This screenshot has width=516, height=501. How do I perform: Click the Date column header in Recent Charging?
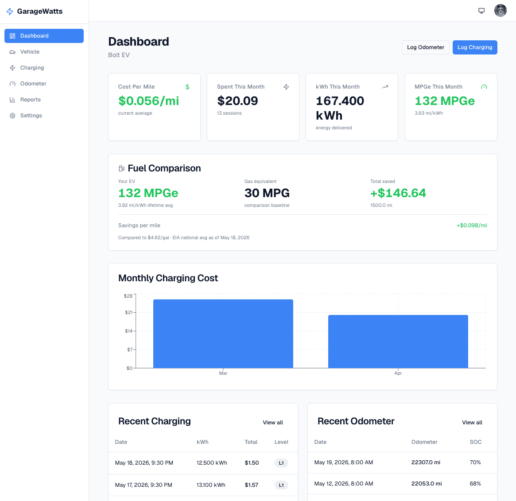tap(121, 442)
